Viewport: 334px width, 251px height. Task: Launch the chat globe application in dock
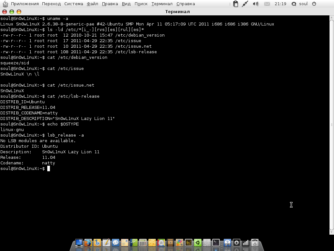coord(115,243)
